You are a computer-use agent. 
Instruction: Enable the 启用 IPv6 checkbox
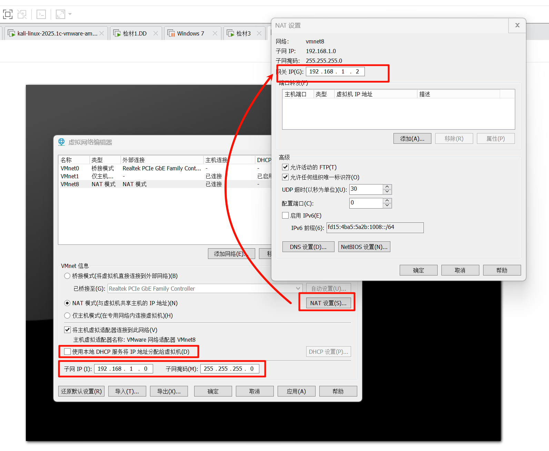285,216
